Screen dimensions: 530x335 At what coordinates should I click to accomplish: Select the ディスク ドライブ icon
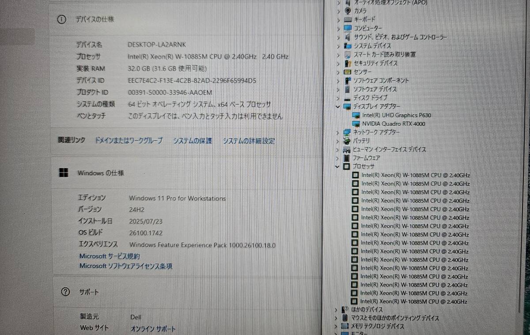(348, 98)
